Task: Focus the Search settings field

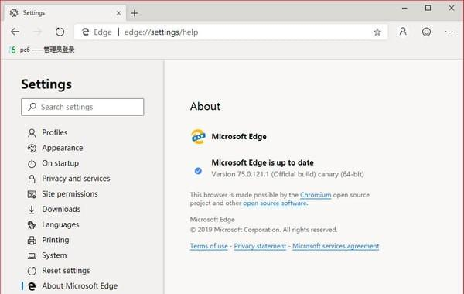Action: coord(82,107)
